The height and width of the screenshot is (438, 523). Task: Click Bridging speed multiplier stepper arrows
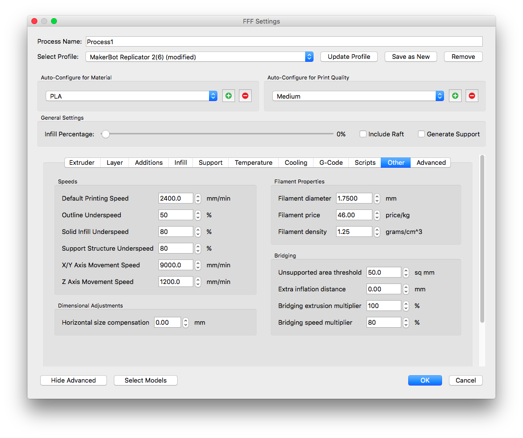406,323
